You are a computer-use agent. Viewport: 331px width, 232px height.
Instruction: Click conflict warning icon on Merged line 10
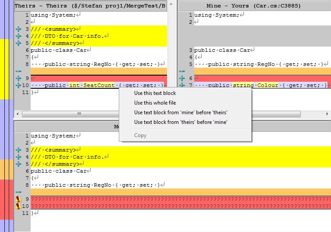coord(18,206)
